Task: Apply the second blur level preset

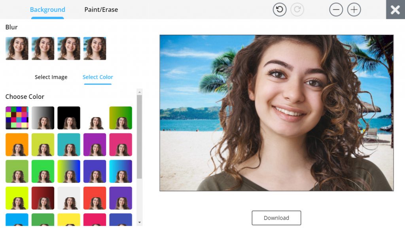Action: [43, 48]
